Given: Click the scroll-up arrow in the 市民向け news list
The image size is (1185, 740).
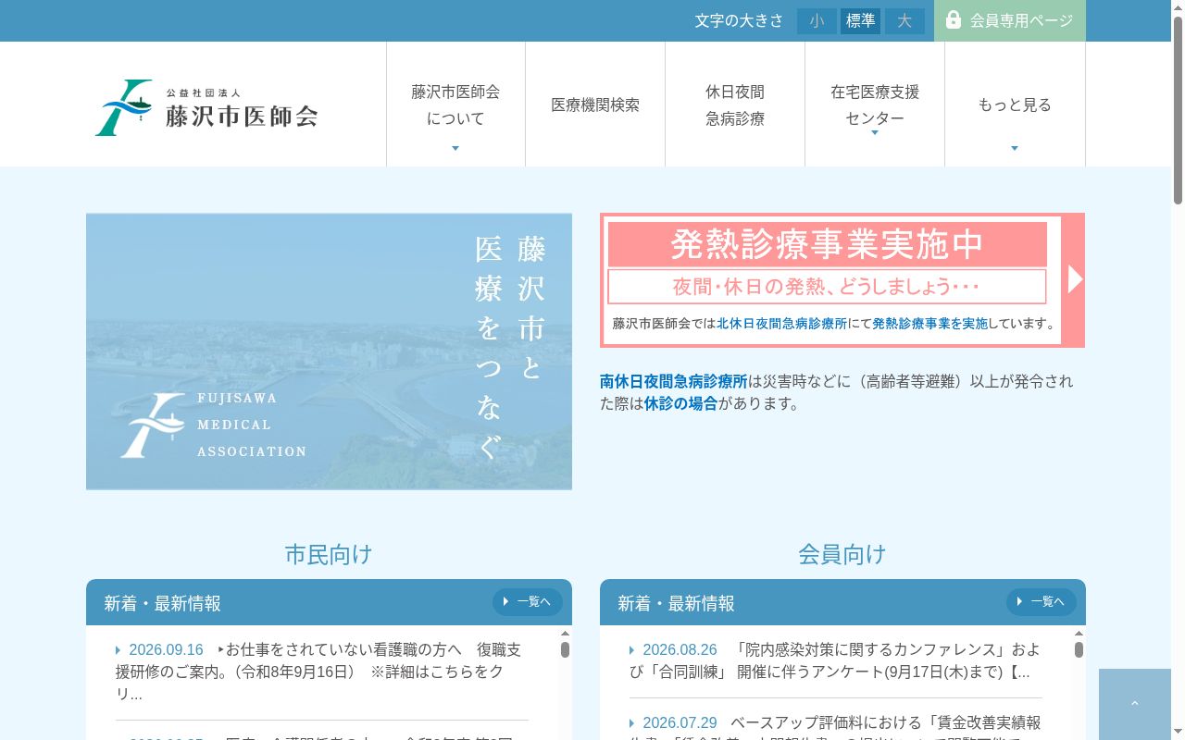Looking at the screenshot, I should tap(565, 634).
